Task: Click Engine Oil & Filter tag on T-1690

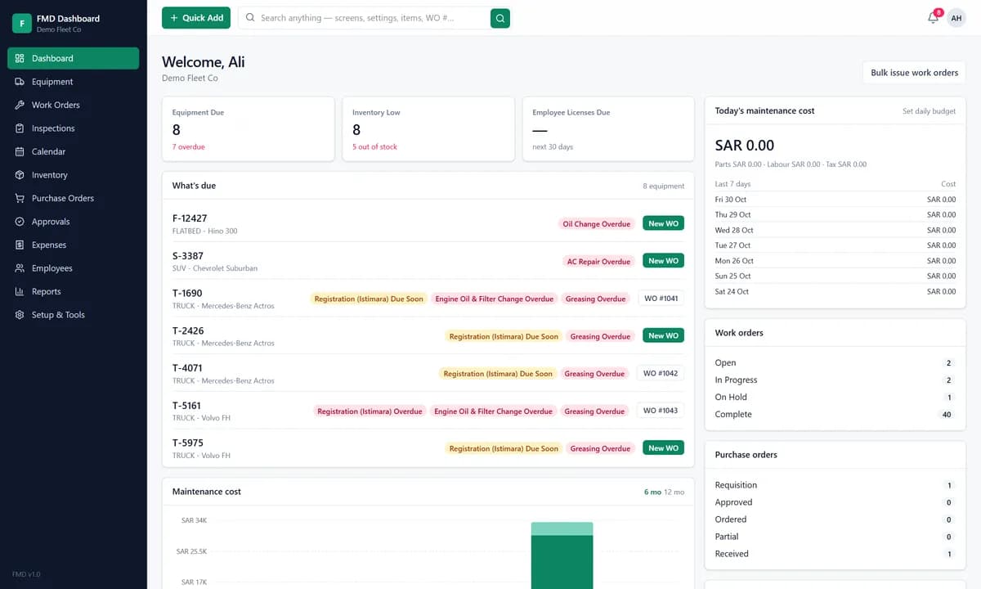Action: [495, 299]
